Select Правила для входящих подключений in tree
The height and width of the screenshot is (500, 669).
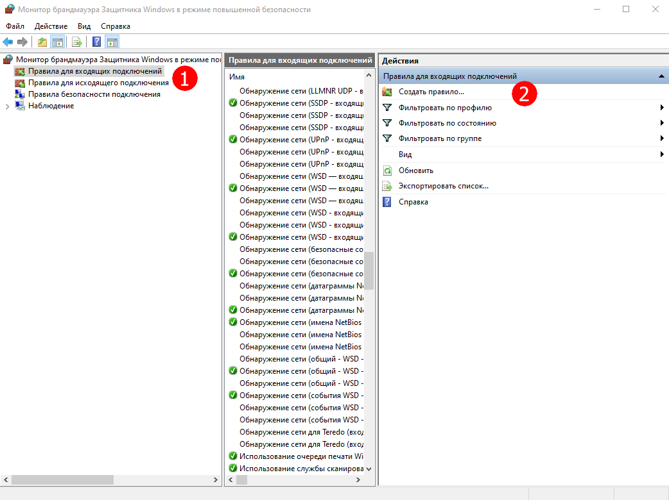pos(95,71)
